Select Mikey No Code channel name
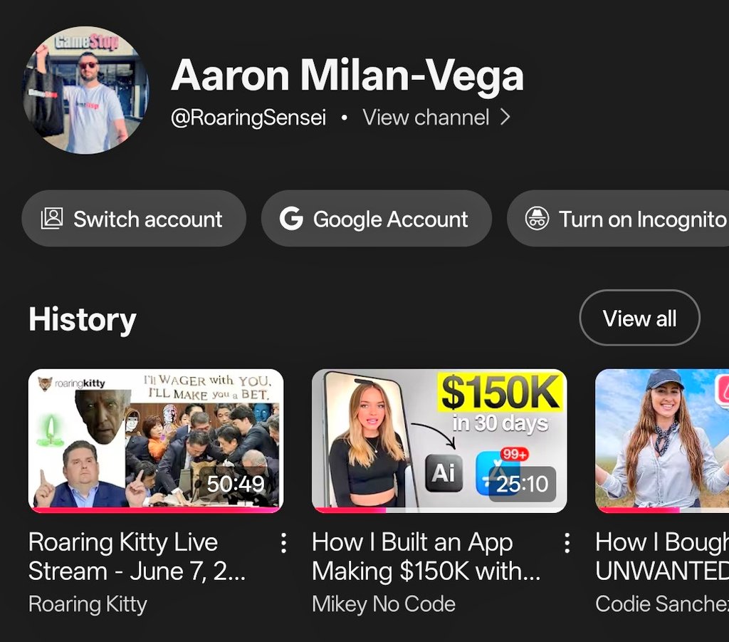This screenshot has width=729, height=642. coord(384,604)
